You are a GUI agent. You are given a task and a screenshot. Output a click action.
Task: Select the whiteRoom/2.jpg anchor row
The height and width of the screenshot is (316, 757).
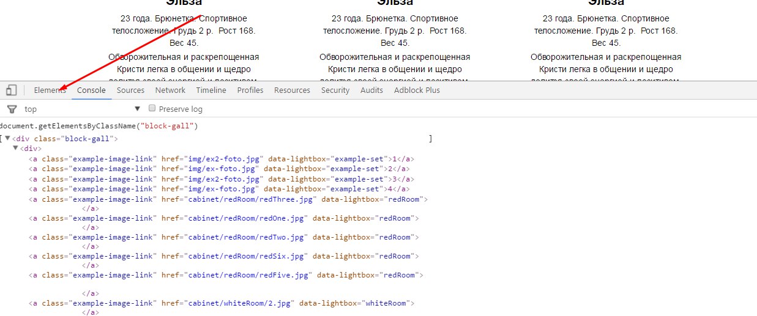[222, 303]
